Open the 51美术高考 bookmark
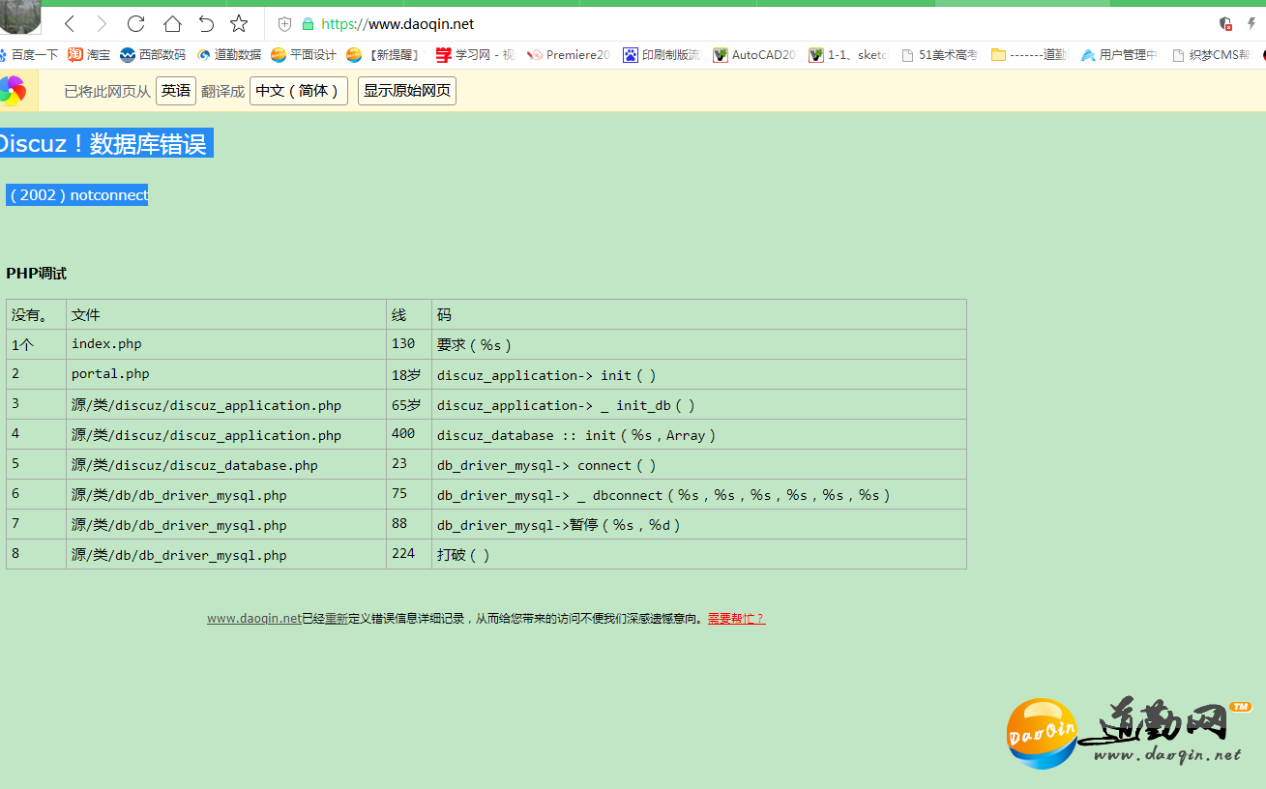This screenshot has height=789, width=1266. [x=939, y=55]
